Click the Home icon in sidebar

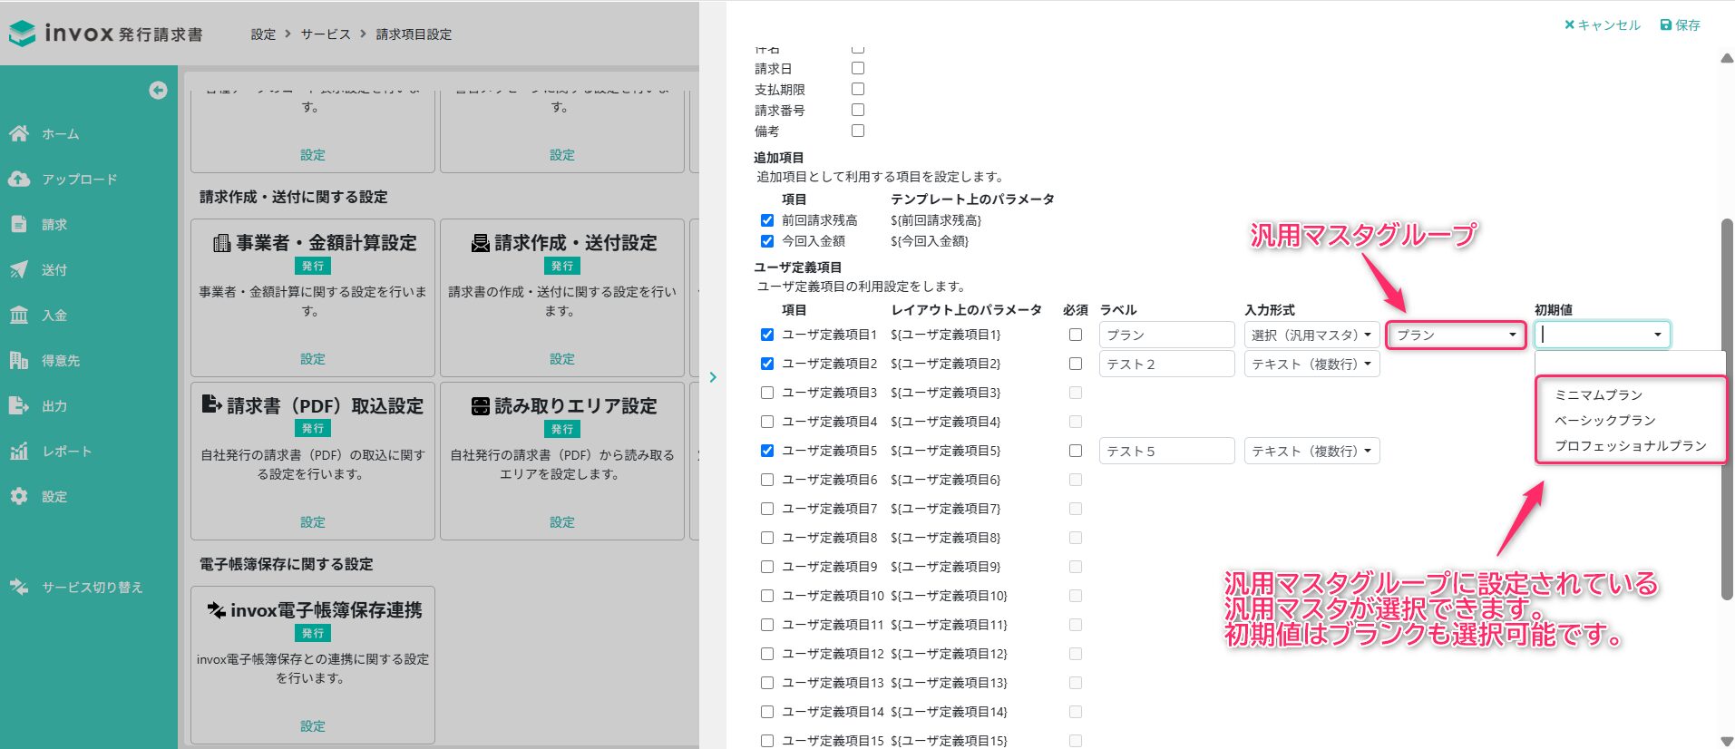pyautogui.click(x=19, y=134)
